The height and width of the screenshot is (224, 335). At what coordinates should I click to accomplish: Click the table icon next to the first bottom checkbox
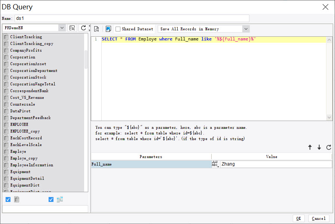coord(17,199)
